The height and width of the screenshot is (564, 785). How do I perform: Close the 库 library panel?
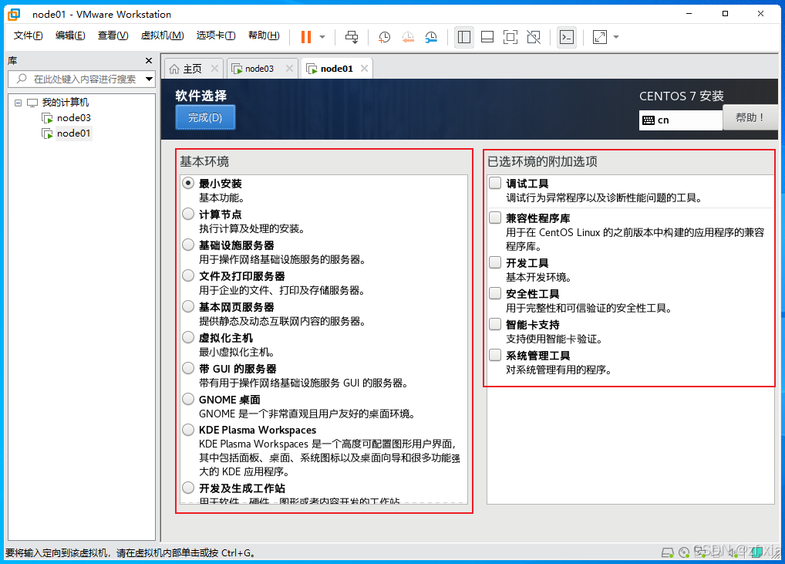149,61
